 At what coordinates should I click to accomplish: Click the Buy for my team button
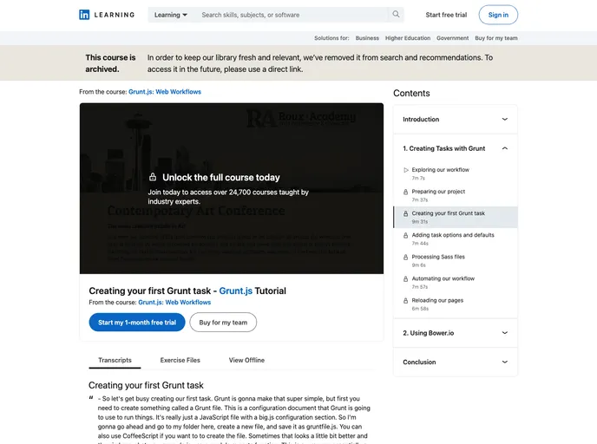coord(223,323)
